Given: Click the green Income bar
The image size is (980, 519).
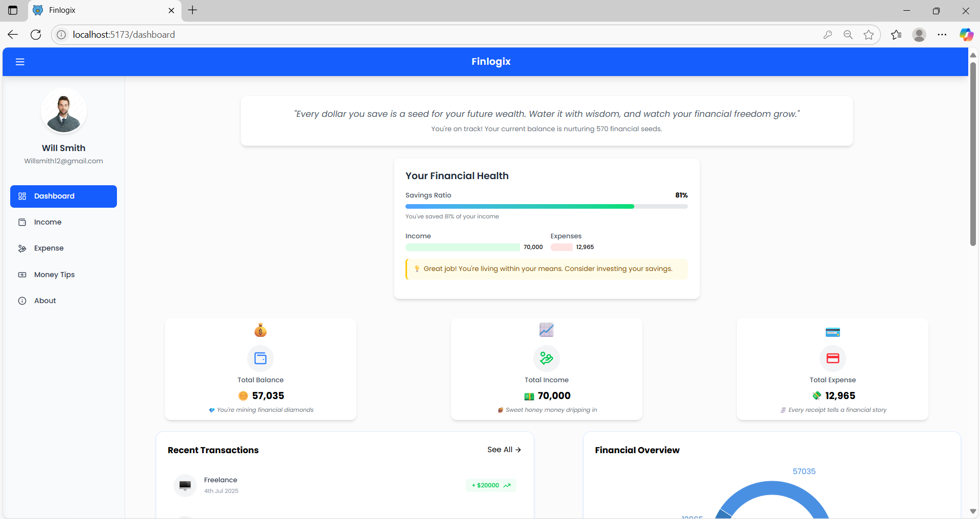Looking at the screenshot, I should (463, 247).
